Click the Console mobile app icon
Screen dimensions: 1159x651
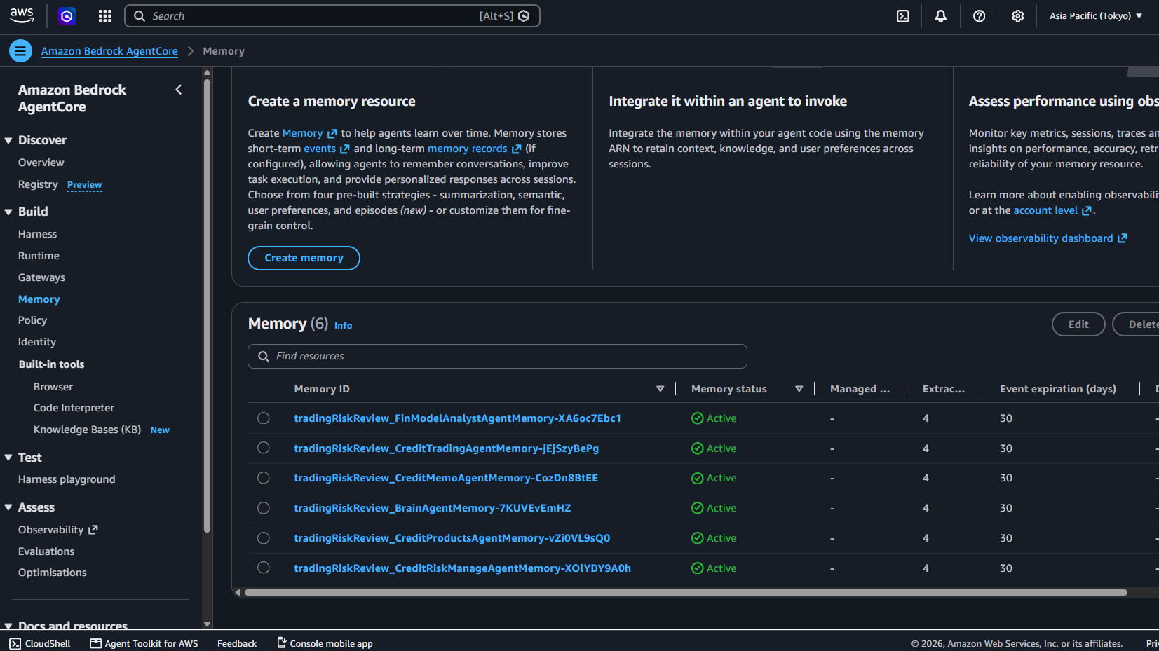(x=282, y=643)
